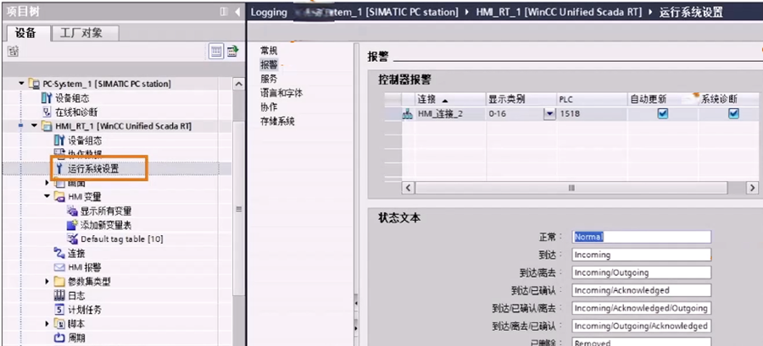Click the wrench icon of 运行系统设置
Image resolution: width=763 pixels, height=346 pixels.
click(59, 169)
